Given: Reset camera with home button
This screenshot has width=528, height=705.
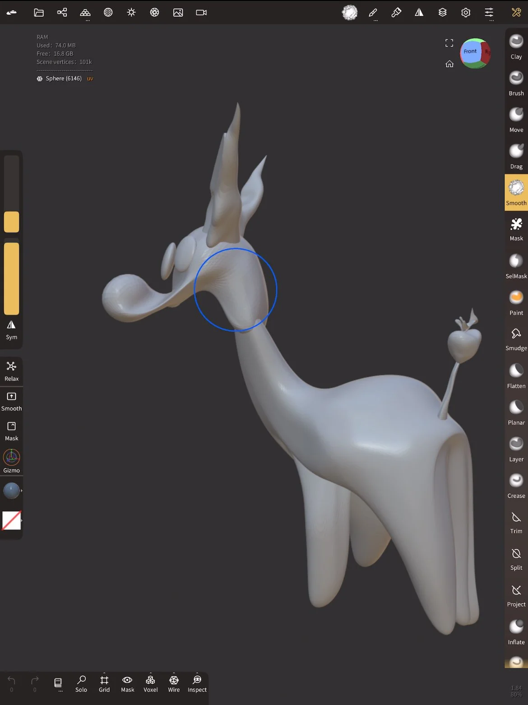Looking at the screenshot, I should (x=449, y=64).
